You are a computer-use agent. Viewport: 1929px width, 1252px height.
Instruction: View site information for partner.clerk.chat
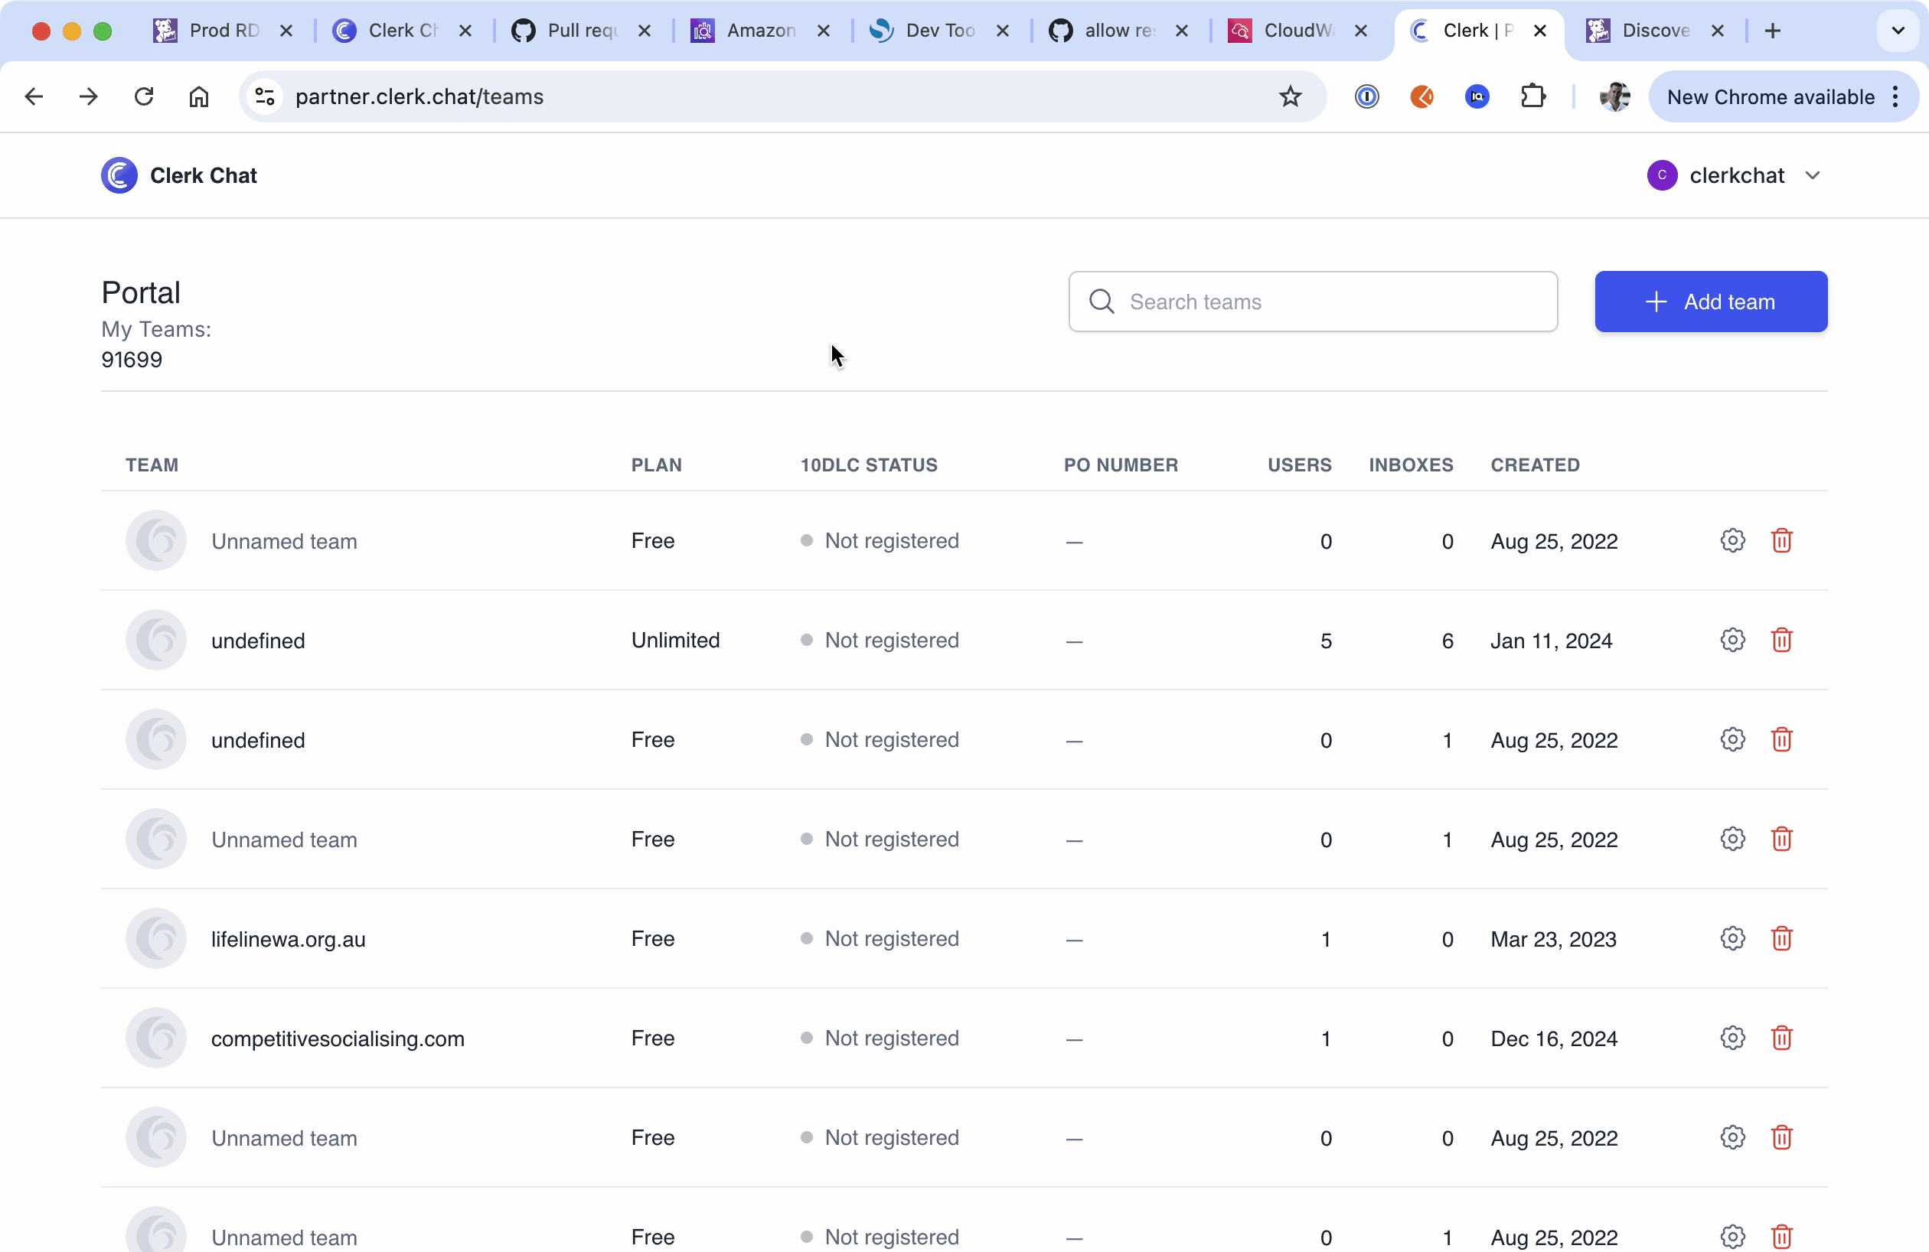tap(265, 97)
